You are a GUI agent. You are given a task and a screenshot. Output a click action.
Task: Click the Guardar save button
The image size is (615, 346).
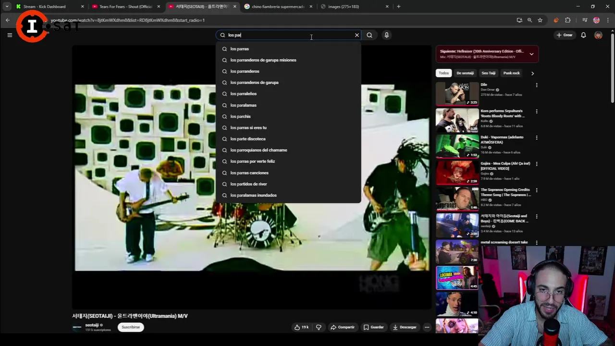373,327
